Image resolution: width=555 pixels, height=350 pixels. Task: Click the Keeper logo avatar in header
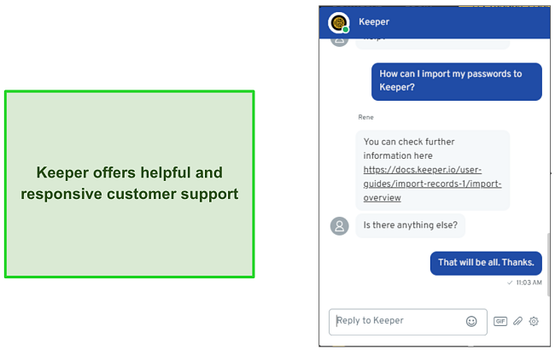[339, 23]
